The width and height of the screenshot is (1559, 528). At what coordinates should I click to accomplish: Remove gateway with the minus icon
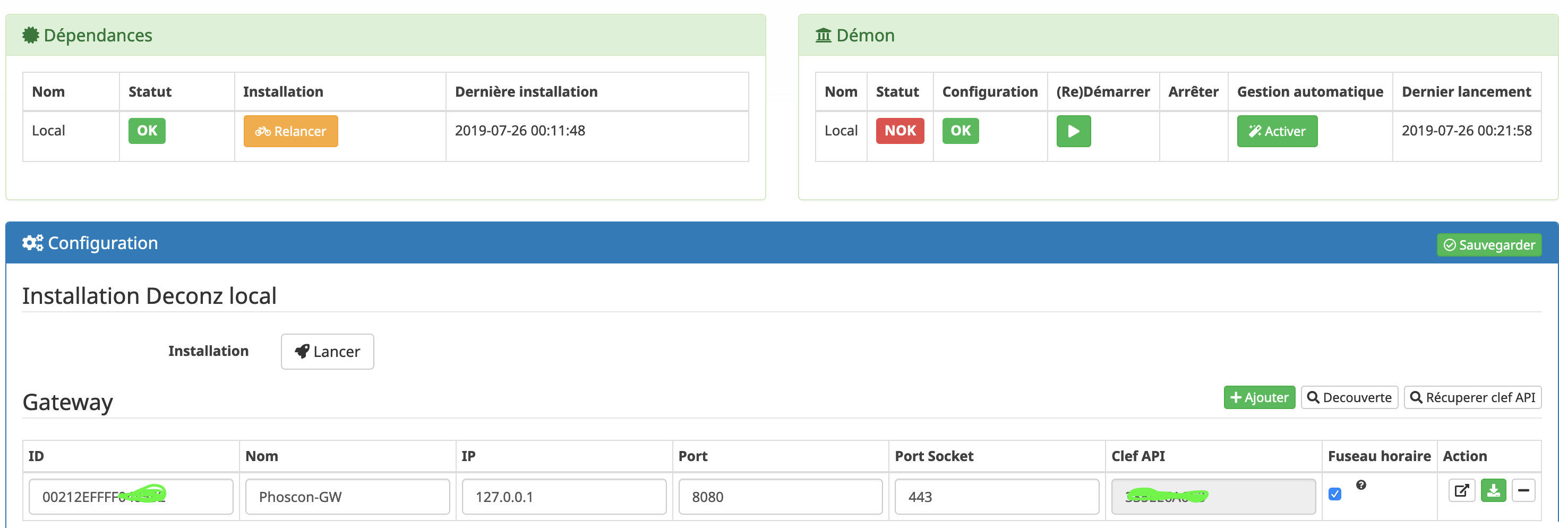click(1523, 490)
